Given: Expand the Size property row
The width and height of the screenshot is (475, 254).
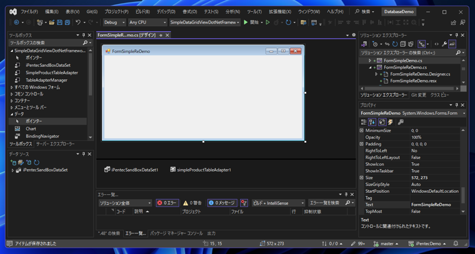Looking at the screenshot, I should 361,178.
